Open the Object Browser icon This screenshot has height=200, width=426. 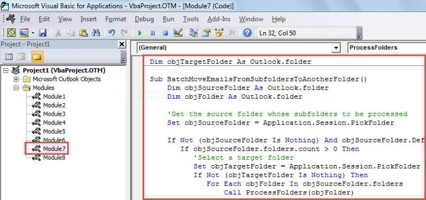tap(219, 33)
